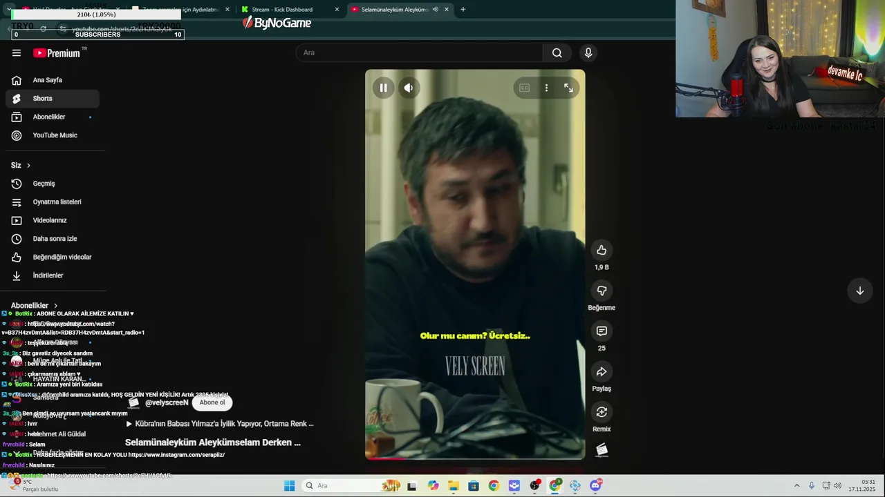Viewport: 885px width, 497px height.
Task: Open Daha sonra izle list
Action: coord(53,239)
